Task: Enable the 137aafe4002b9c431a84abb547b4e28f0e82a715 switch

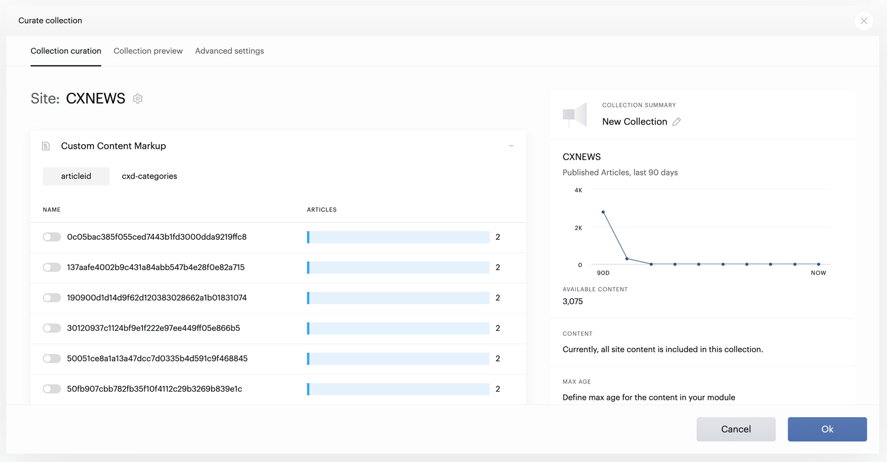Action: [51, 268]
